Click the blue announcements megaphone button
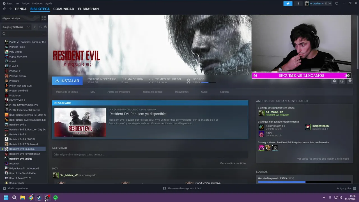Image resolution: width=359 pixels, height=202 pixels. point(288,3)
